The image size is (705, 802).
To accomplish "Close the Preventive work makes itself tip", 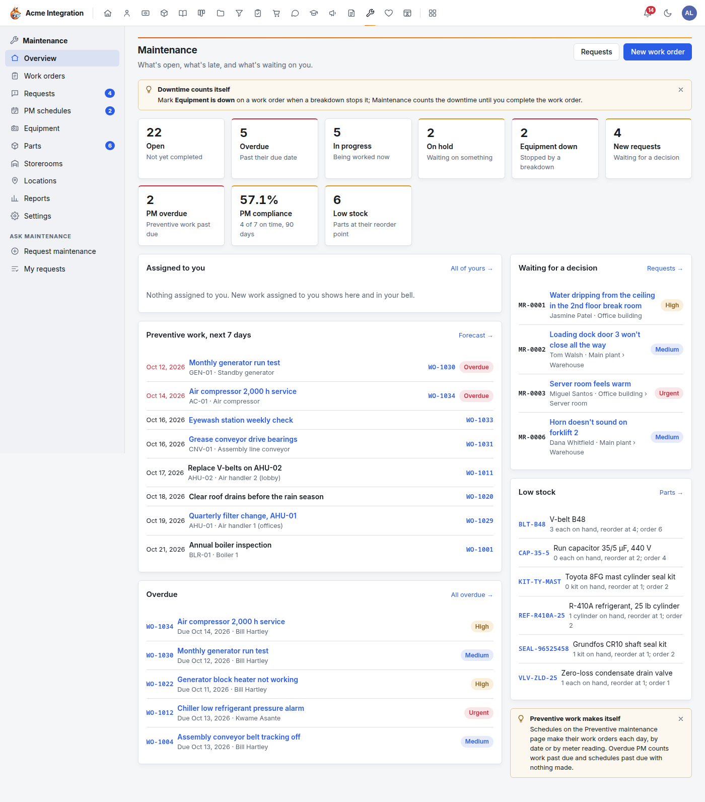I will pyautogui.click(x=681, y=719).
